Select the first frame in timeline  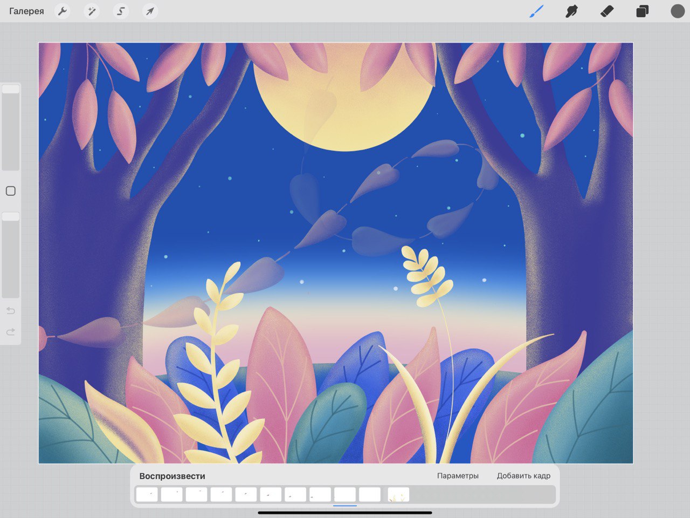147,494
